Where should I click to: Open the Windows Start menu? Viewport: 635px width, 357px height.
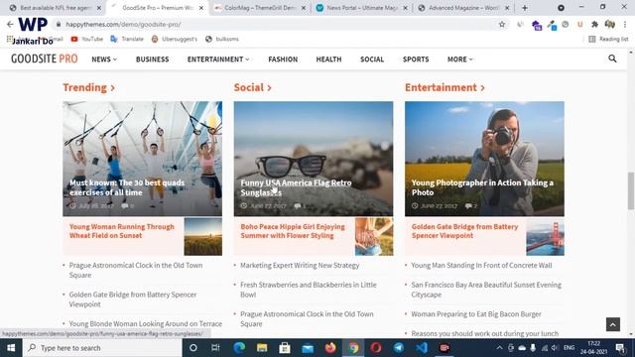click(11, 348)
